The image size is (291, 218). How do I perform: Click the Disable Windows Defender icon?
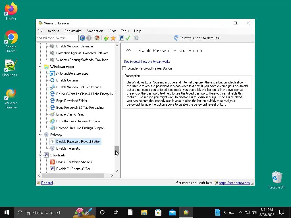click(x=52, y=46)
